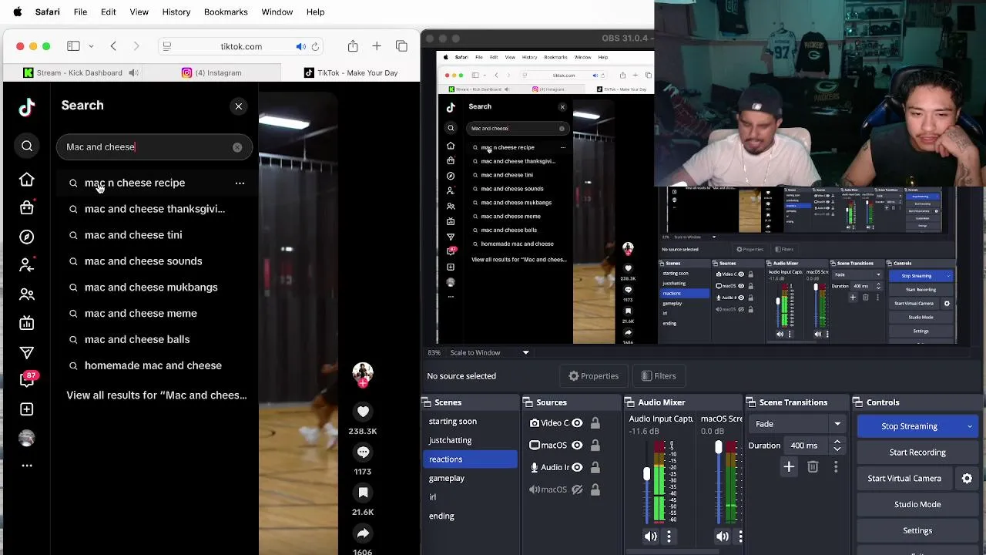The image size is (986, 555).
Task: Adjust the Duration 400 ms stepper
Action: [x=837, y=446]
